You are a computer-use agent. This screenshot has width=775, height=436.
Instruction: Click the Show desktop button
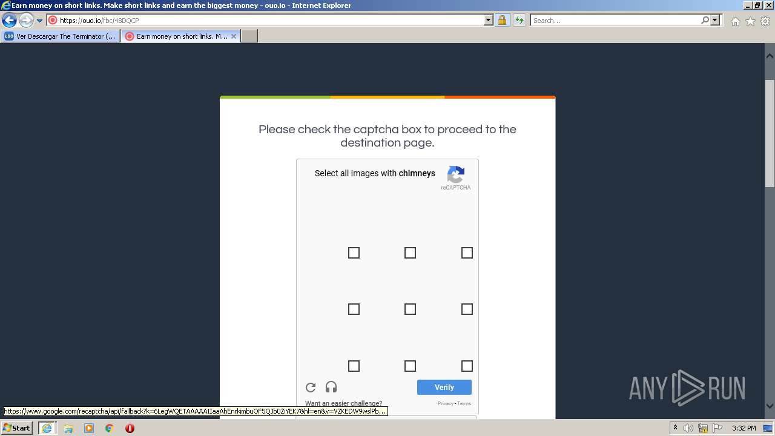(x=768, y=428)
